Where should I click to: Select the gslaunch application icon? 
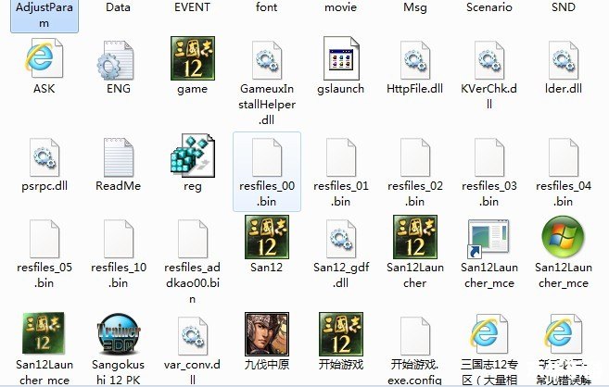pyautogui.click(x=341, y=58)
